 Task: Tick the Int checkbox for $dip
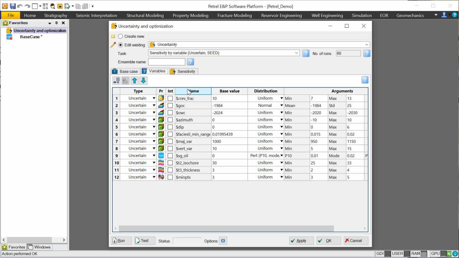170,127
